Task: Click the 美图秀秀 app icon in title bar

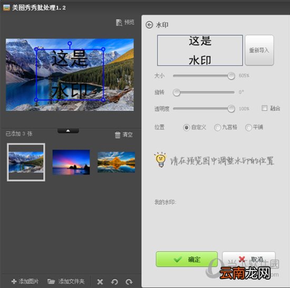Action: click(x=7, y=7)
